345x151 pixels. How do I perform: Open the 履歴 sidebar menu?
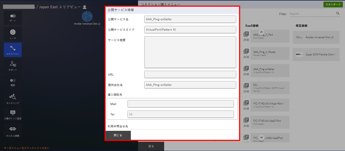13,82
